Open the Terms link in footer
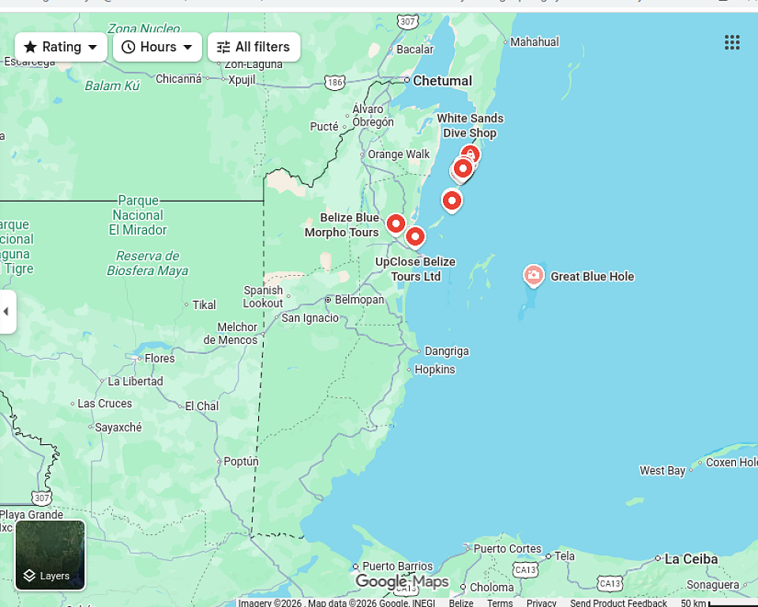Image resolution: width=758 pixels, height=607 pixels. click(x=500, y=603)
